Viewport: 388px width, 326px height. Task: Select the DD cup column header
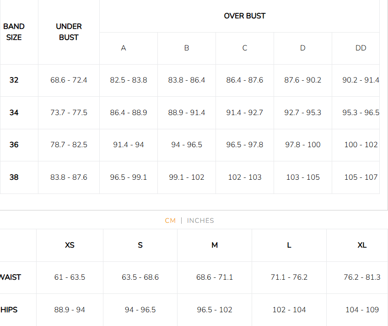coord(361,48)
